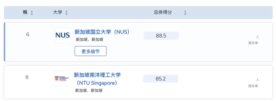This screenshot has width=276, height=101.
Task: Open the NUS logo thumbnail
Action: [x=63, y=36]
